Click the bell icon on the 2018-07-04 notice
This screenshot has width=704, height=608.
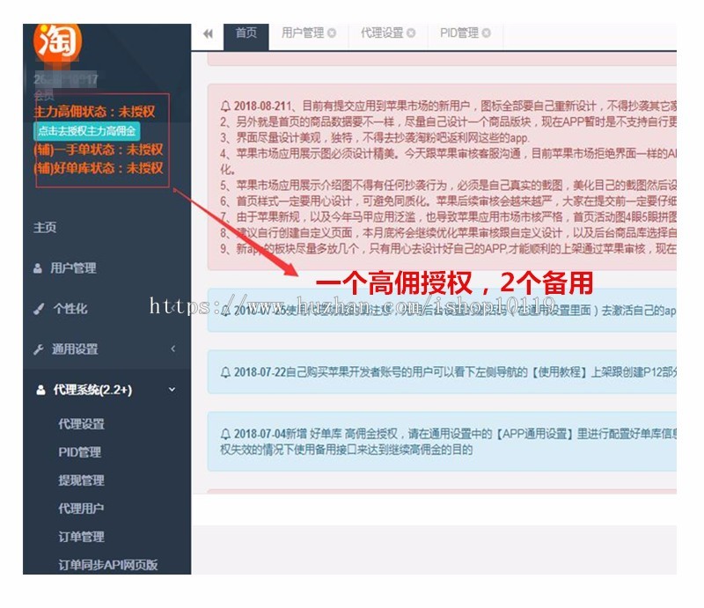pos(227,434)
